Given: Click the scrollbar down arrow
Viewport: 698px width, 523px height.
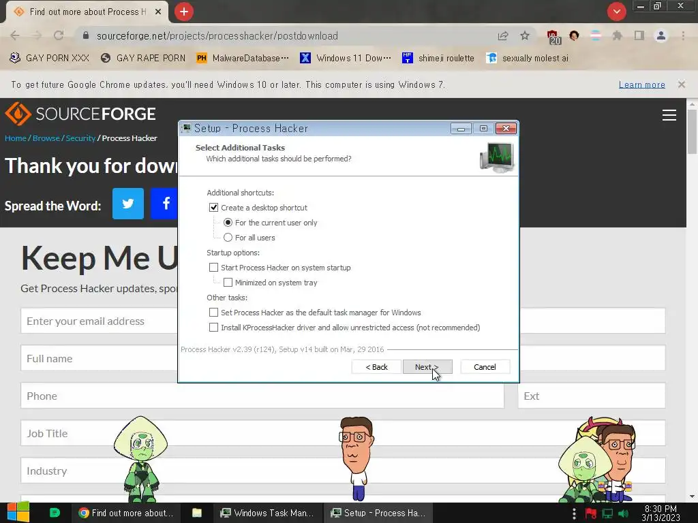Looking at the screenshot, I should [x=692, y=496].
